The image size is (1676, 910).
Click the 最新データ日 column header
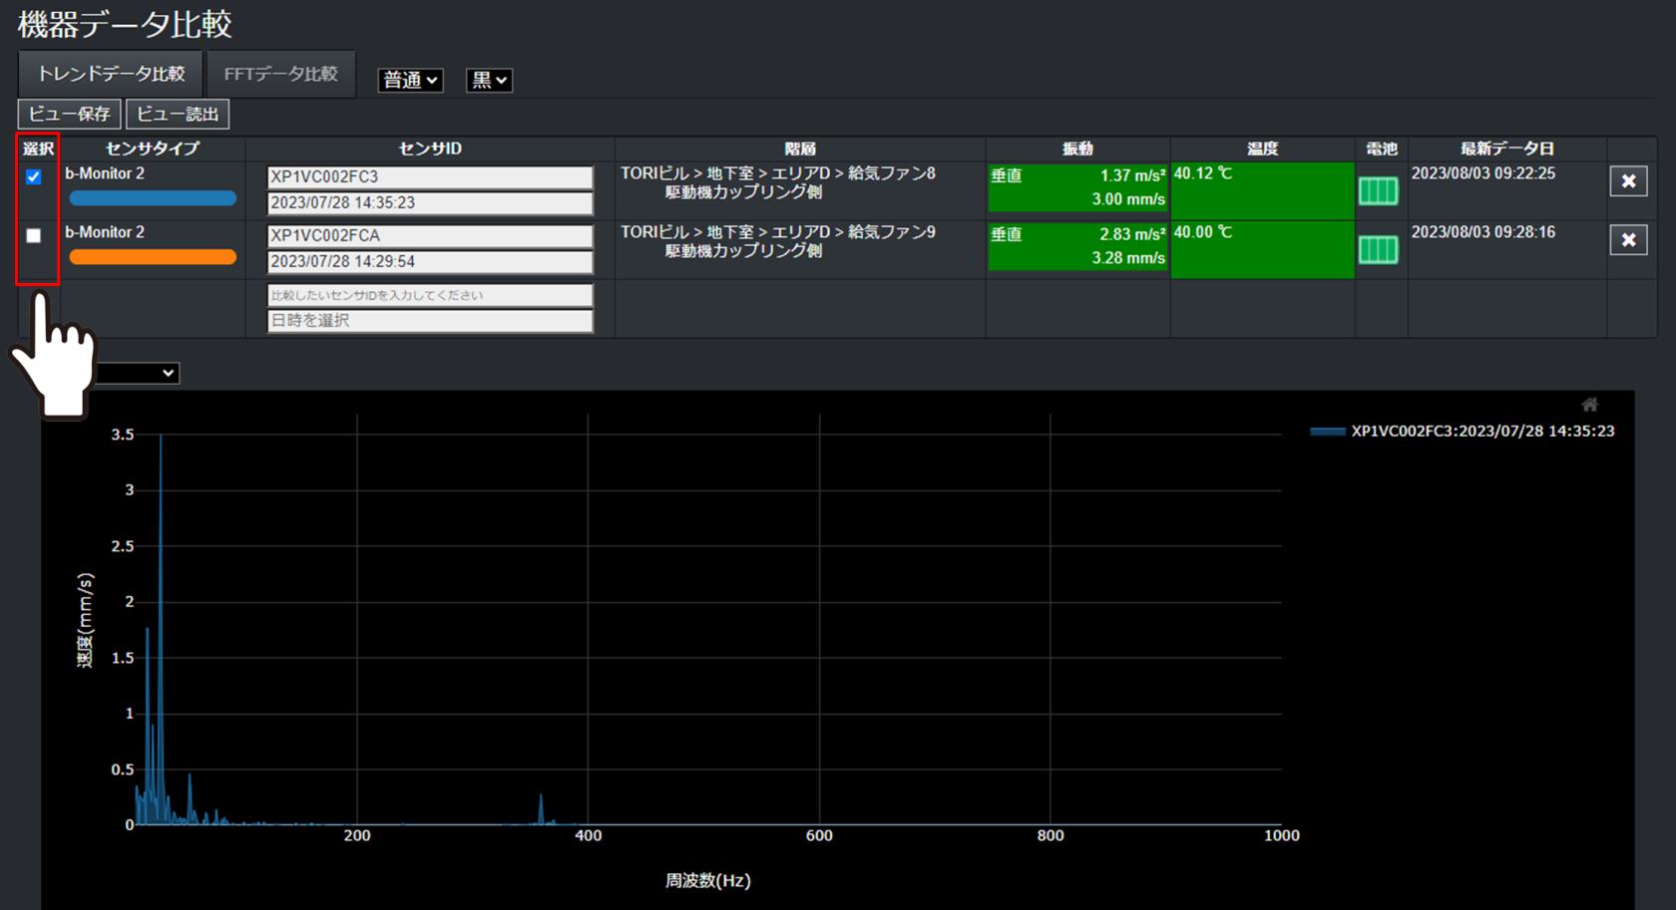(1507, 149)
